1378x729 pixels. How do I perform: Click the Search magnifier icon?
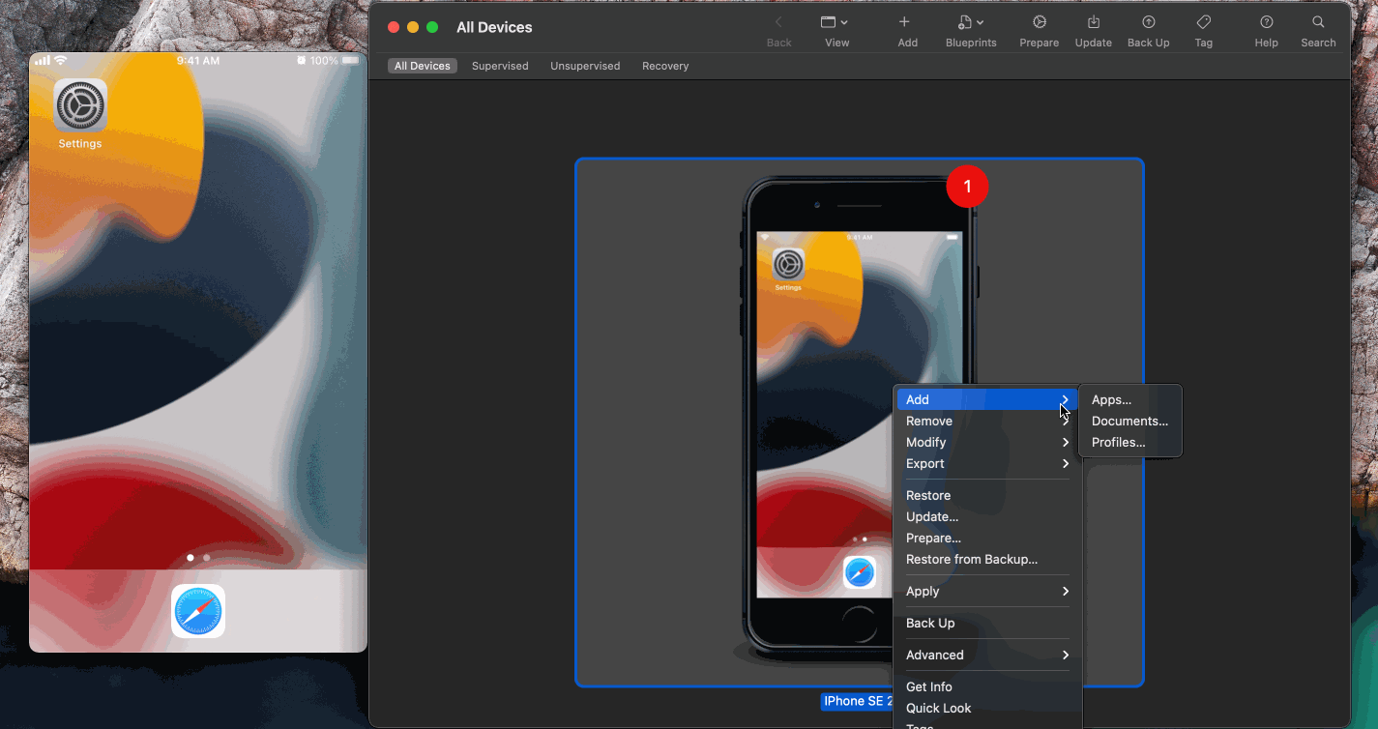click(1318, 22)
